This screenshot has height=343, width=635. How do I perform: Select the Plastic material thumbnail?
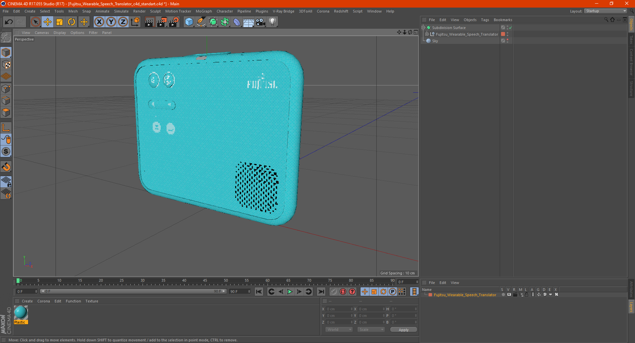tap(21, 313)
